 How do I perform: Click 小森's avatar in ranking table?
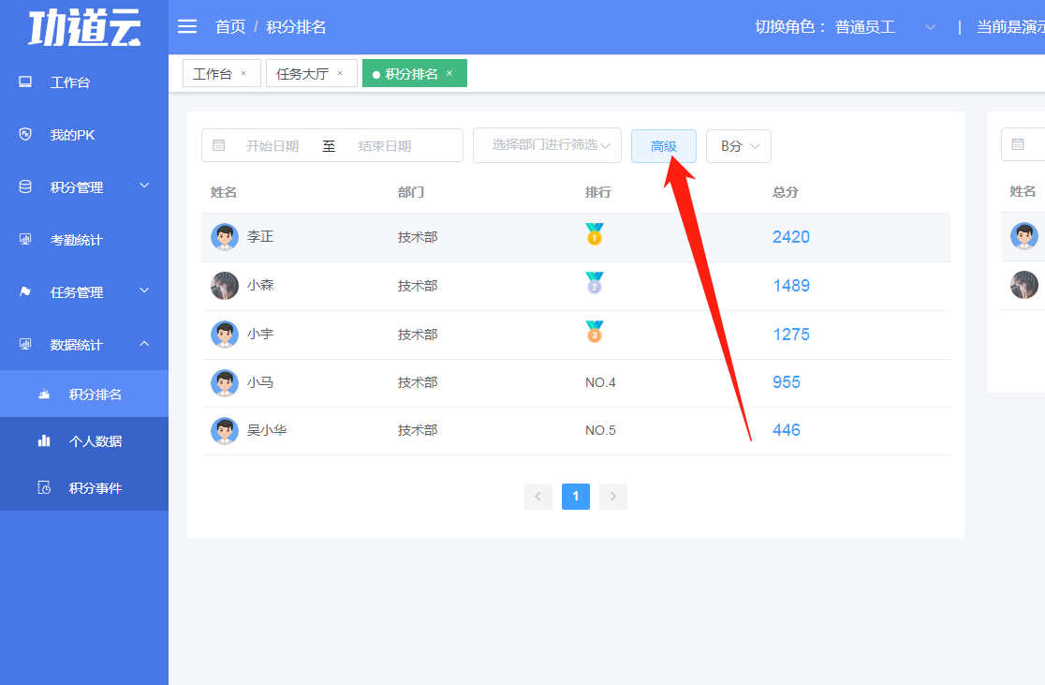pos(225,286)
